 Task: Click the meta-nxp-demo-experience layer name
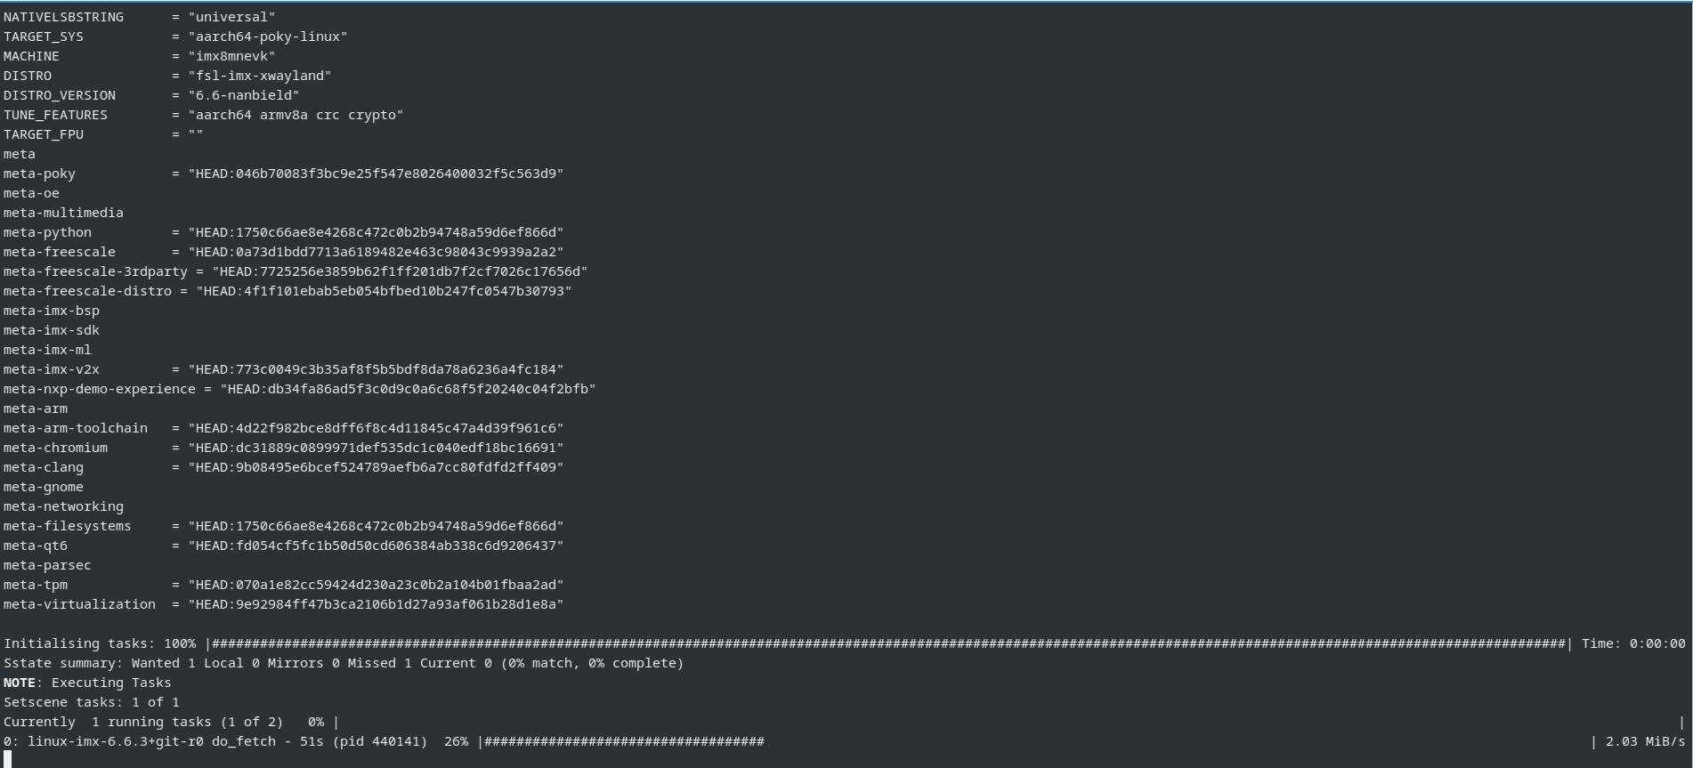pyautogui.click(x=99, y=389)
